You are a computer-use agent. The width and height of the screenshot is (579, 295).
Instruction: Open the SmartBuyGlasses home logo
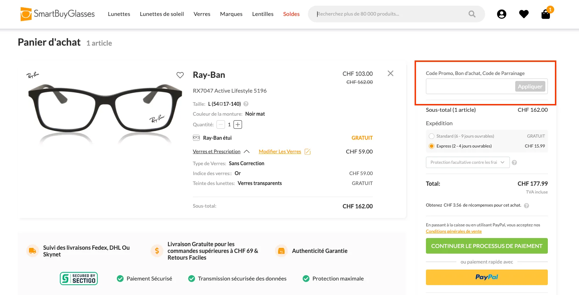coord(57,14)
